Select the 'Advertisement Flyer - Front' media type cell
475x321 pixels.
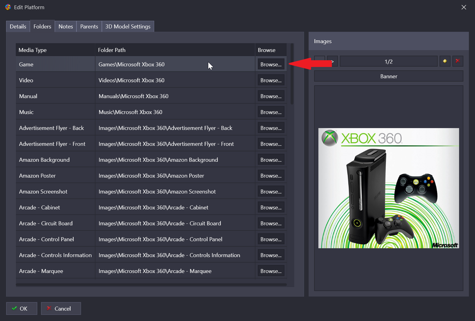[55, 144]
